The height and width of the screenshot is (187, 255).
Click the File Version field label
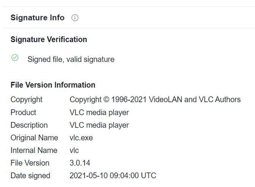(x=30, y=163)
